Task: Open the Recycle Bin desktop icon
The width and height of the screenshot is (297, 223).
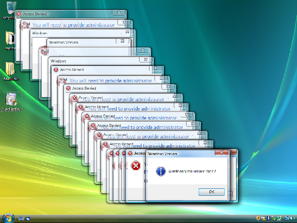Action: tap(11, 11)
